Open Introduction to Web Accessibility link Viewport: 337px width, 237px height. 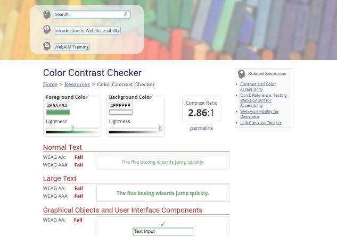click(x=87, y=30)
